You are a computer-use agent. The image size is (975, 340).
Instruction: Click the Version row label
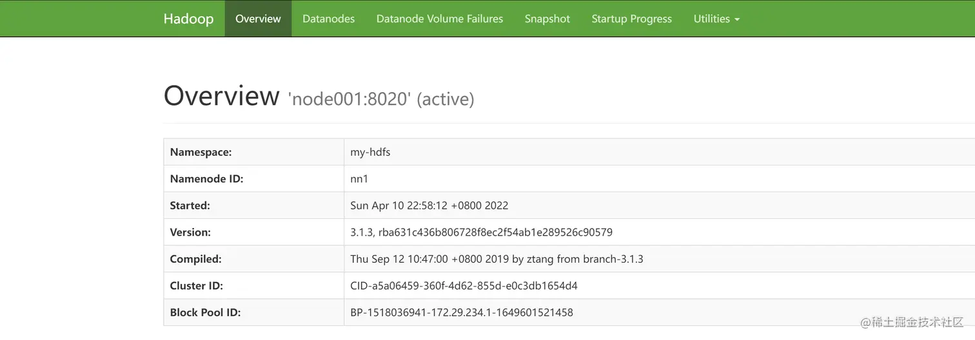point(190,232)
